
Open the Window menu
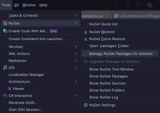[29, 5]
